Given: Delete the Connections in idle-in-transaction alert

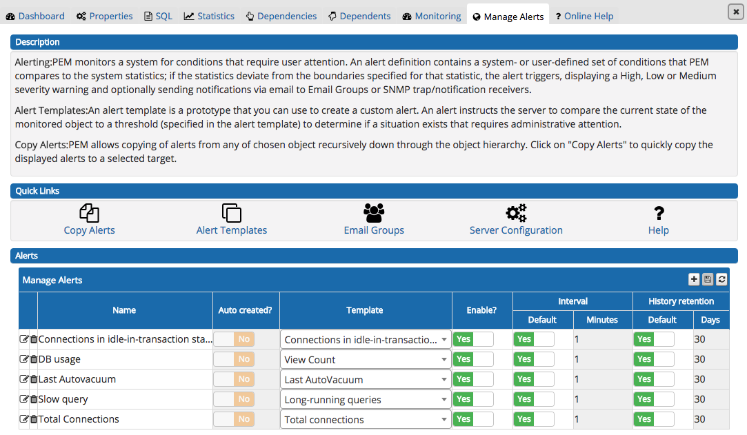Looking at the screenshot, I should tap(33, 339).
